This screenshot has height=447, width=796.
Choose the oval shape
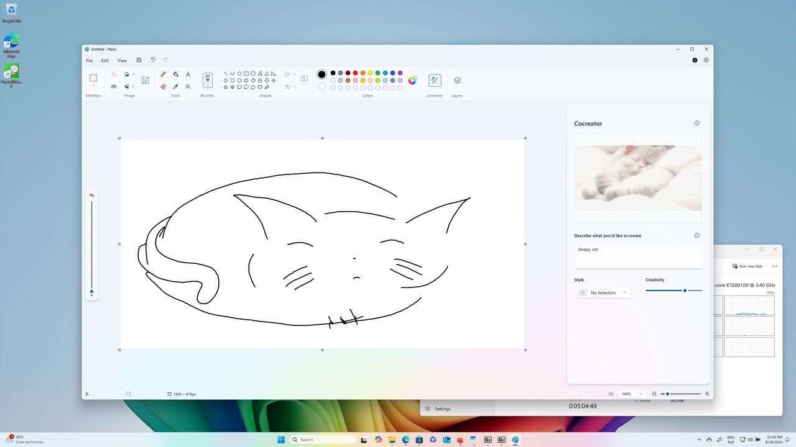tap(239, 73)
